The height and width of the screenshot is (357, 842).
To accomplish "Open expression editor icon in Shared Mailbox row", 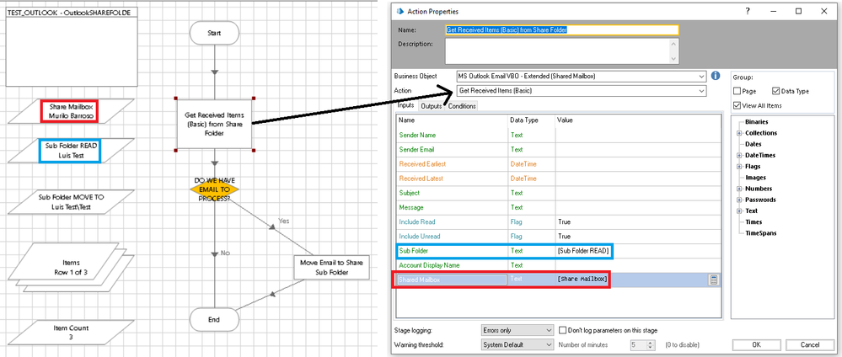I will tap(713, 280).
